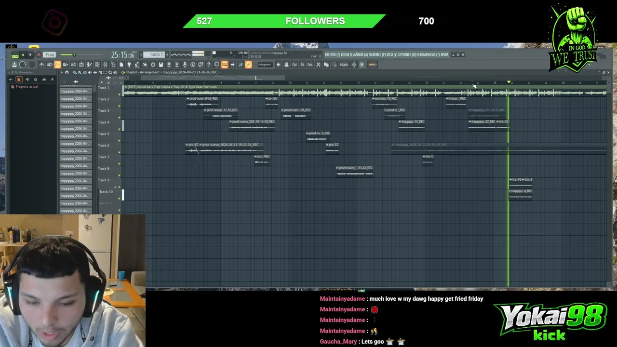Open the orange bar dropdown after the cart
The image size is (617, 347).
tap(373, 65)
